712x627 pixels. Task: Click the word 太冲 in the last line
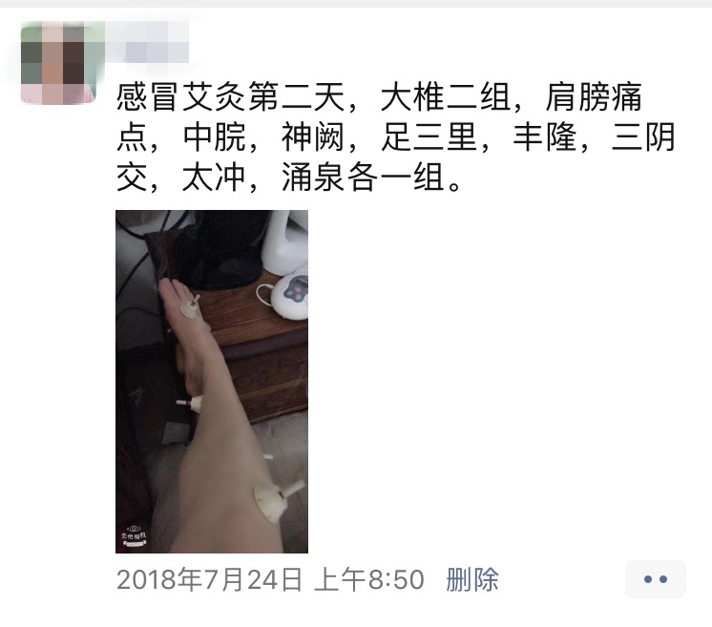click(214, 178)
